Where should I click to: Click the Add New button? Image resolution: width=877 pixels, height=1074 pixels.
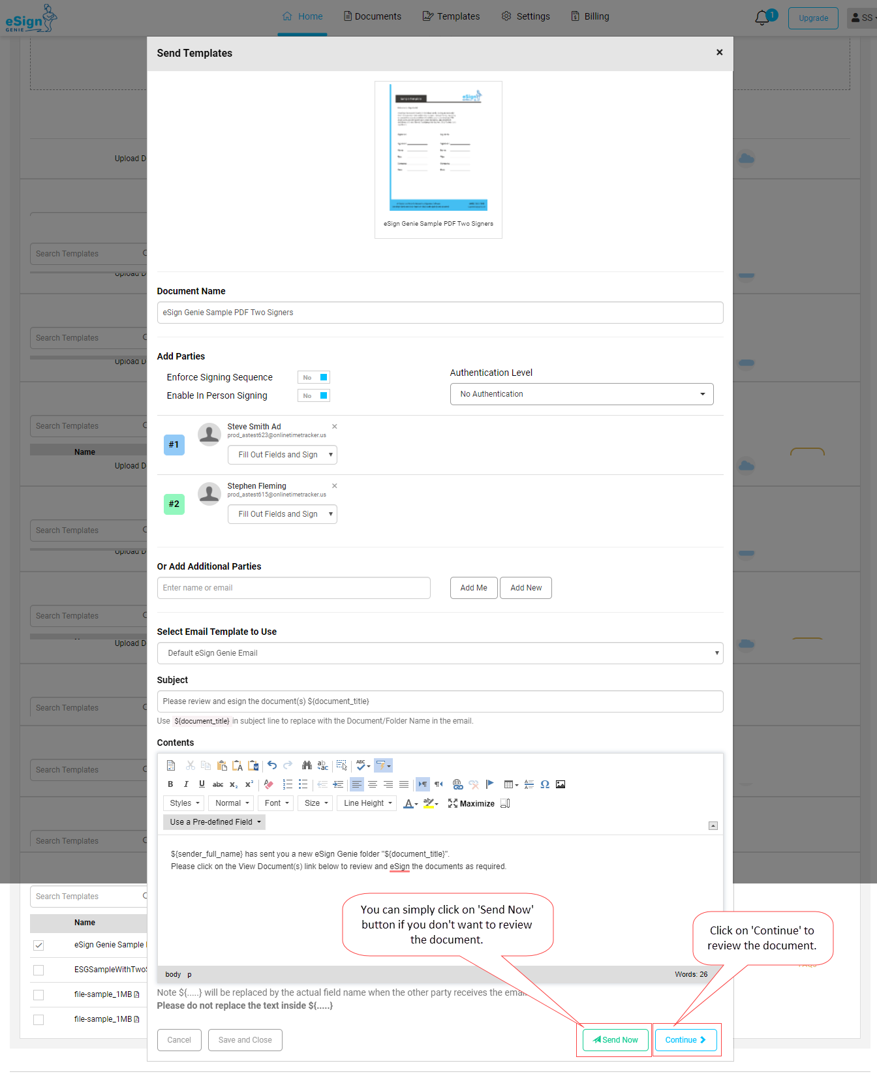526,588
